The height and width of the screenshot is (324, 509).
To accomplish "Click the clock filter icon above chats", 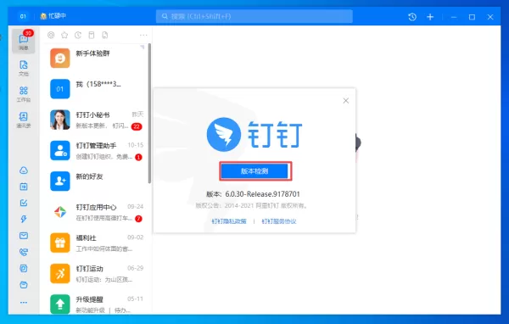I will click(78, 35).
